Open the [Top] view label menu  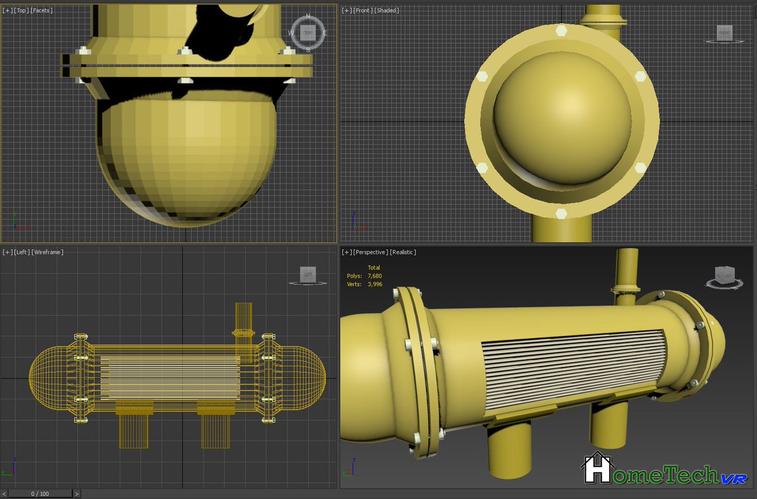[20, 10]
